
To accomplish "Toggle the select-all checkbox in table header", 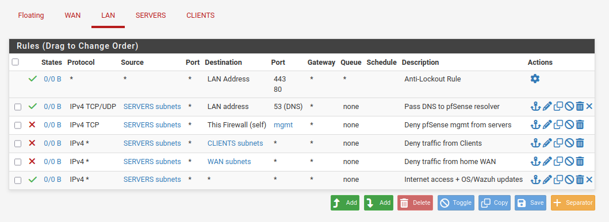I will coord(15,62).
